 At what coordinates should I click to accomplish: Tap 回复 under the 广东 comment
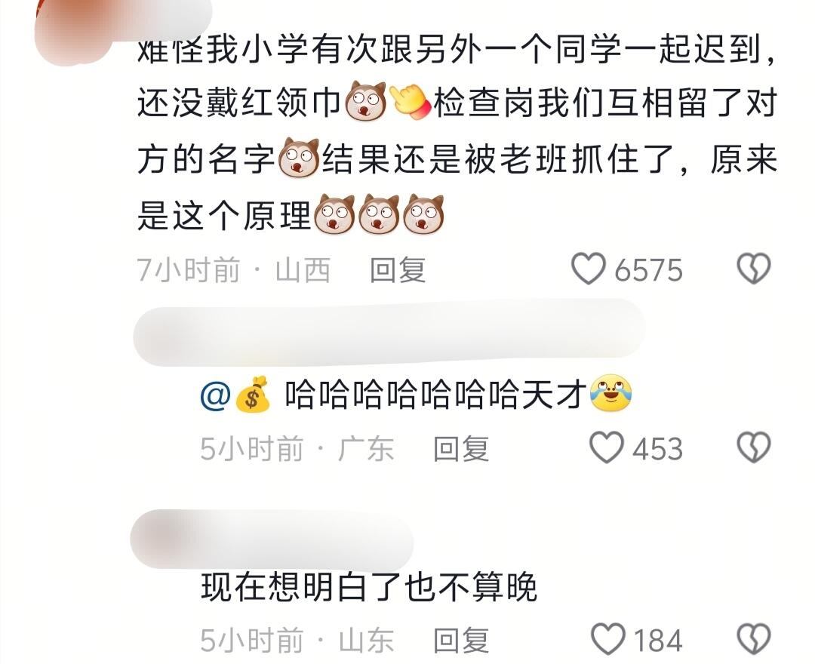click(461, 449)
